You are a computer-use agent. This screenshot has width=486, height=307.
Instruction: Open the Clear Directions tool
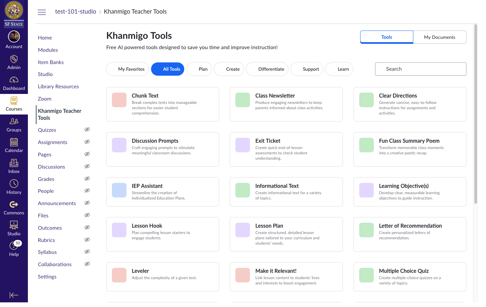[410, 104]
